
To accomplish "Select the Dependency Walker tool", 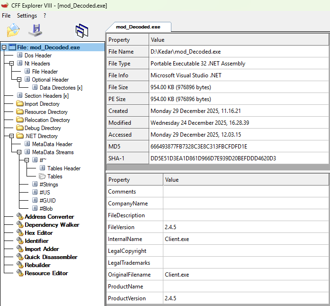I will pos(52,225).
